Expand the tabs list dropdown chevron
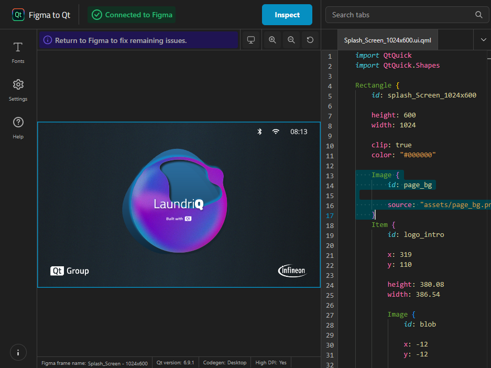 (483, 40)
